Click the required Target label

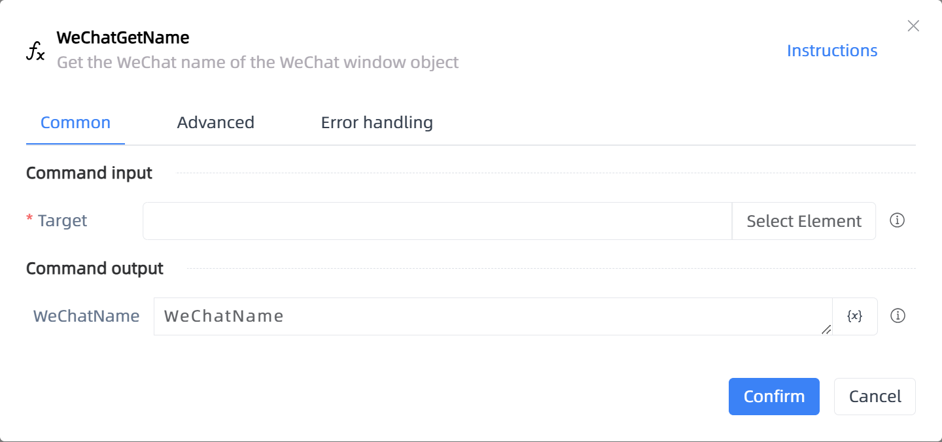pos(56,221)
